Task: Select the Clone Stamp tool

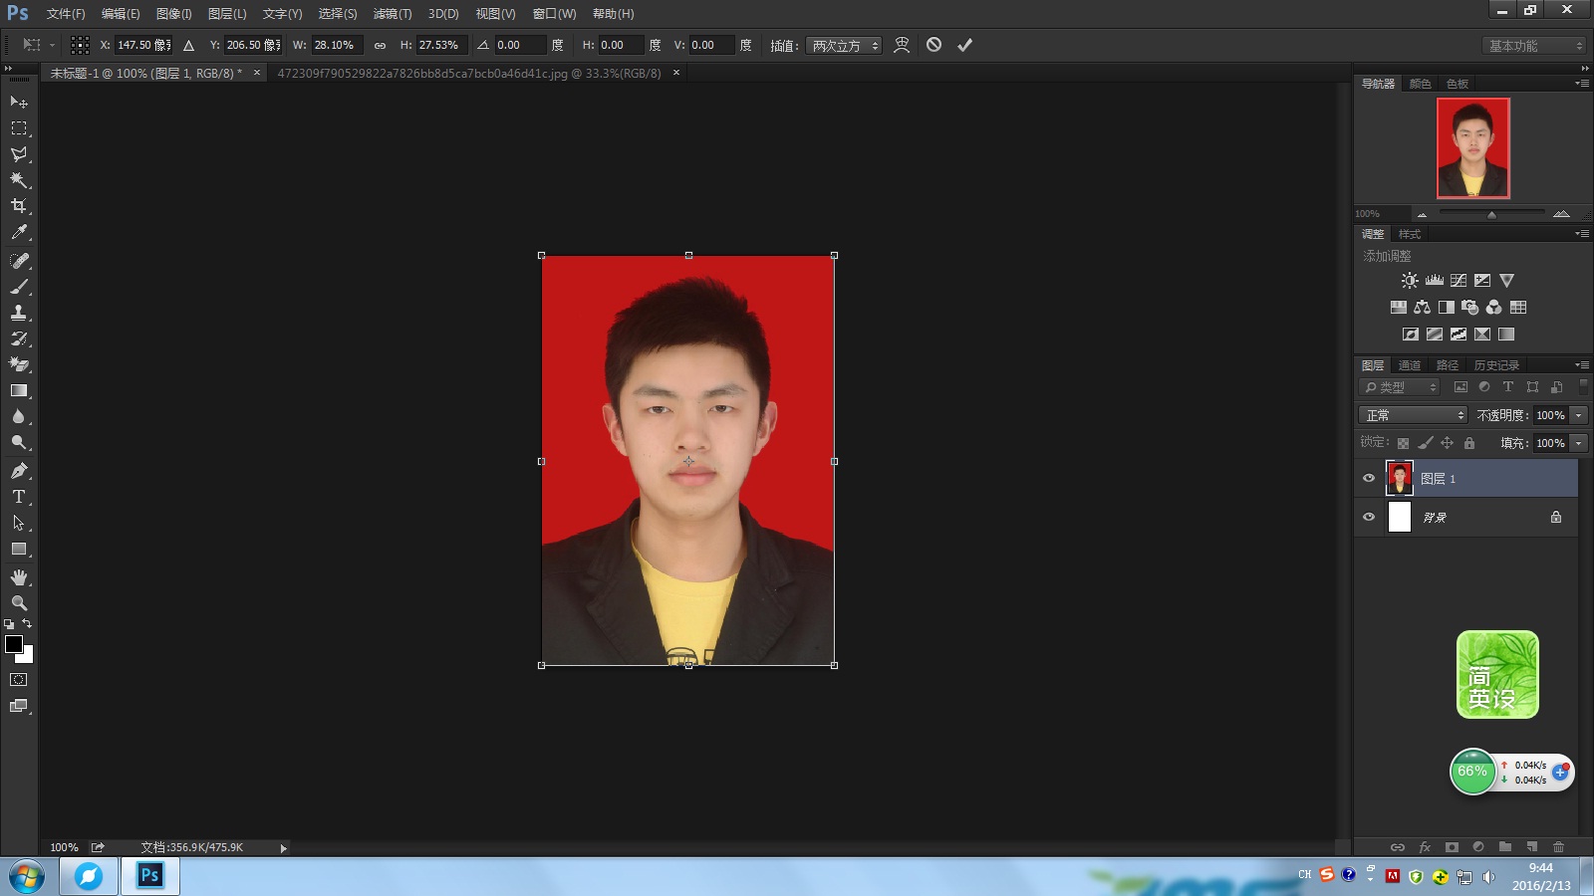Action: [19, 313]
